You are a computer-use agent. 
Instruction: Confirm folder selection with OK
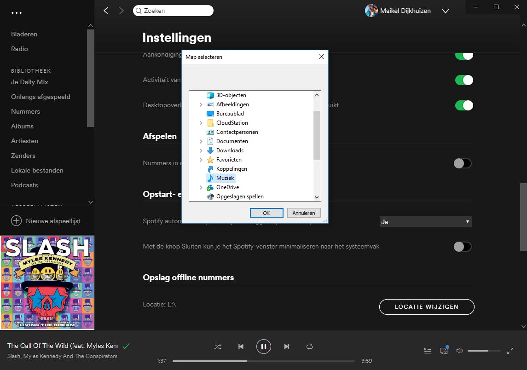(266, 213)
